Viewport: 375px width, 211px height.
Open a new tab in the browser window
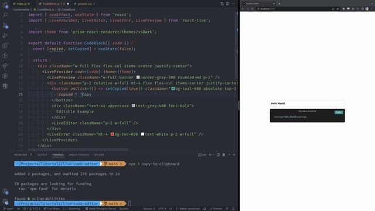[279, 4]
